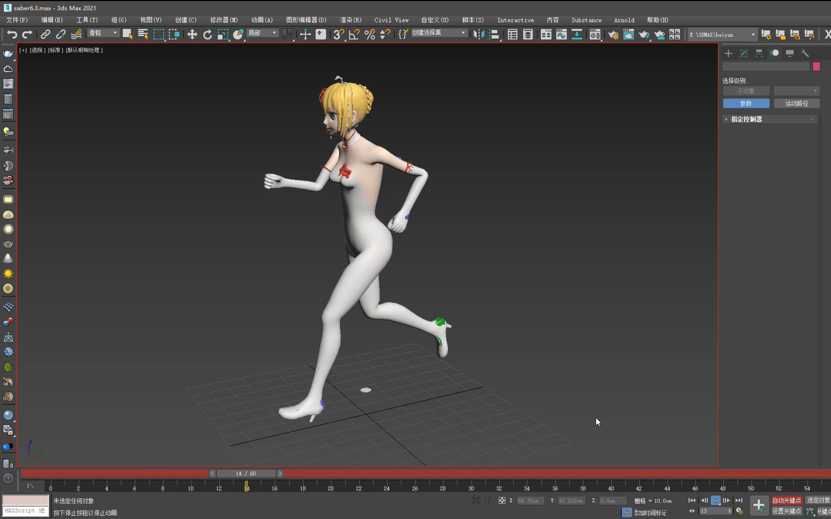Screen dimensions: 831x519
Task: Open the Display panel tab
Action: tap(790, 53)
